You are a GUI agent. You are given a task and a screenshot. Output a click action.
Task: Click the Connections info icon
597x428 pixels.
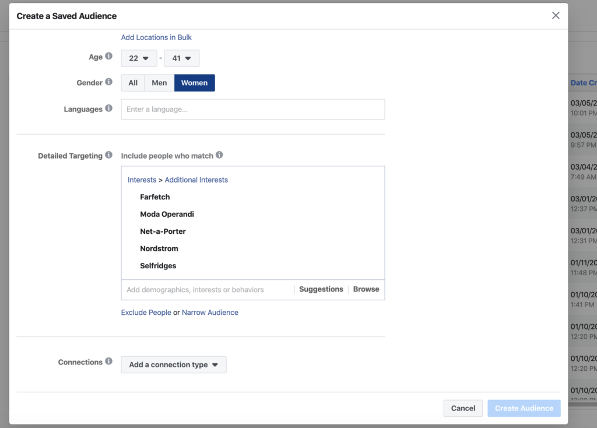tap(109, 362)
